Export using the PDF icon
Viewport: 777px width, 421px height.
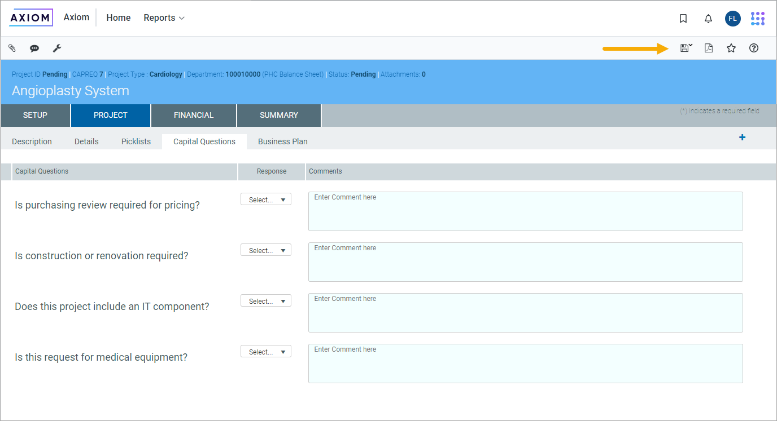(x=709, y=48)
